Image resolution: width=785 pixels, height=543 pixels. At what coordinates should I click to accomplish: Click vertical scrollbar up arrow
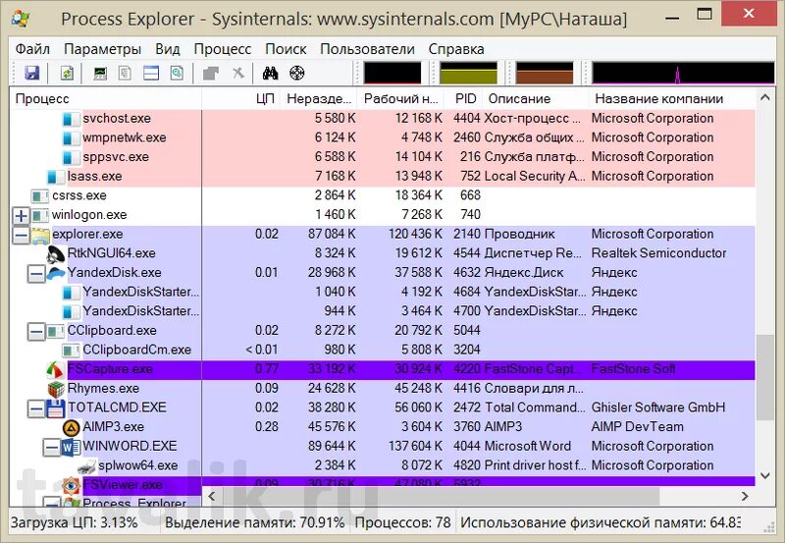[765, 97]
